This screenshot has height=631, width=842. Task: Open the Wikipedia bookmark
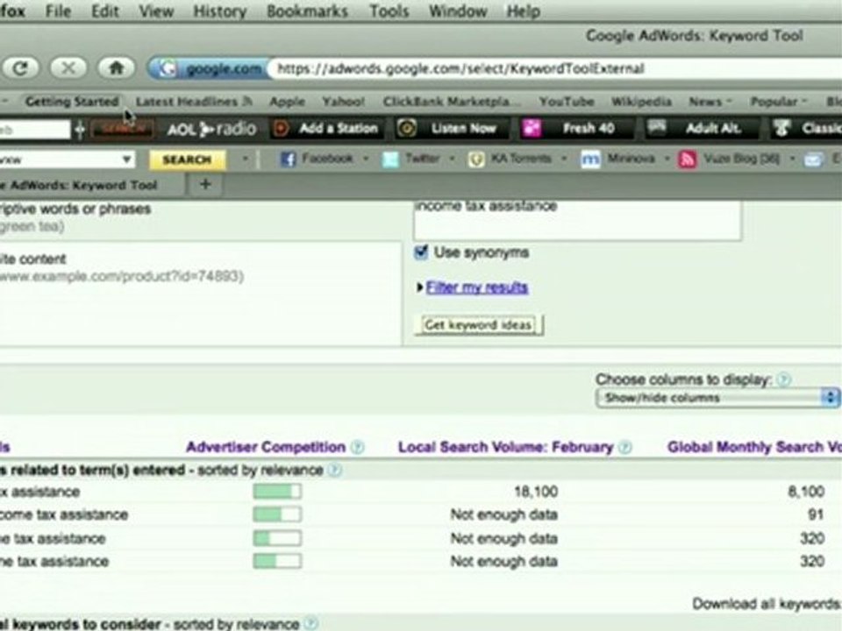point(642,102)
